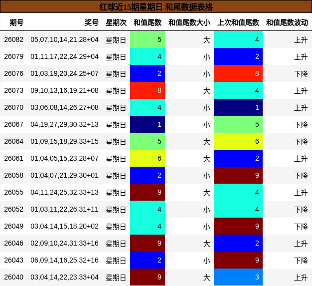Click winning numbers 01,03,19,20,24,25+07
This screenshot has width=312, height=286.
(x=64, y=73)
